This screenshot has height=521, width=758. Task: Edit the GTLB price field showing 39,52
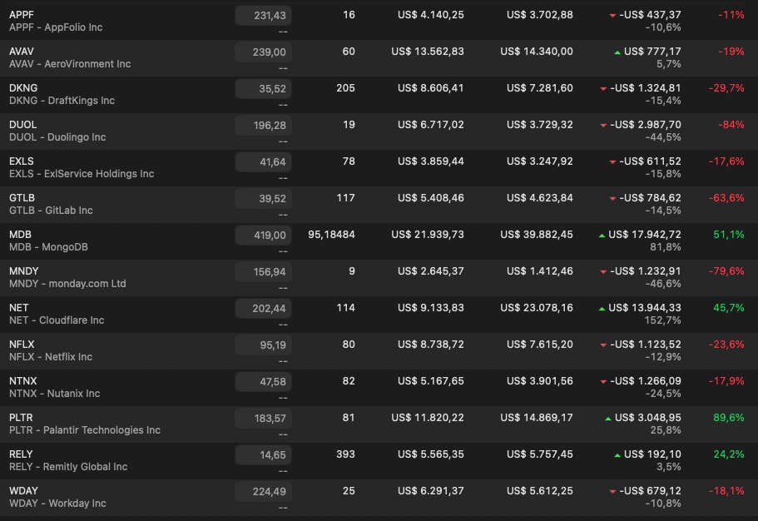[x=263, y=199]
